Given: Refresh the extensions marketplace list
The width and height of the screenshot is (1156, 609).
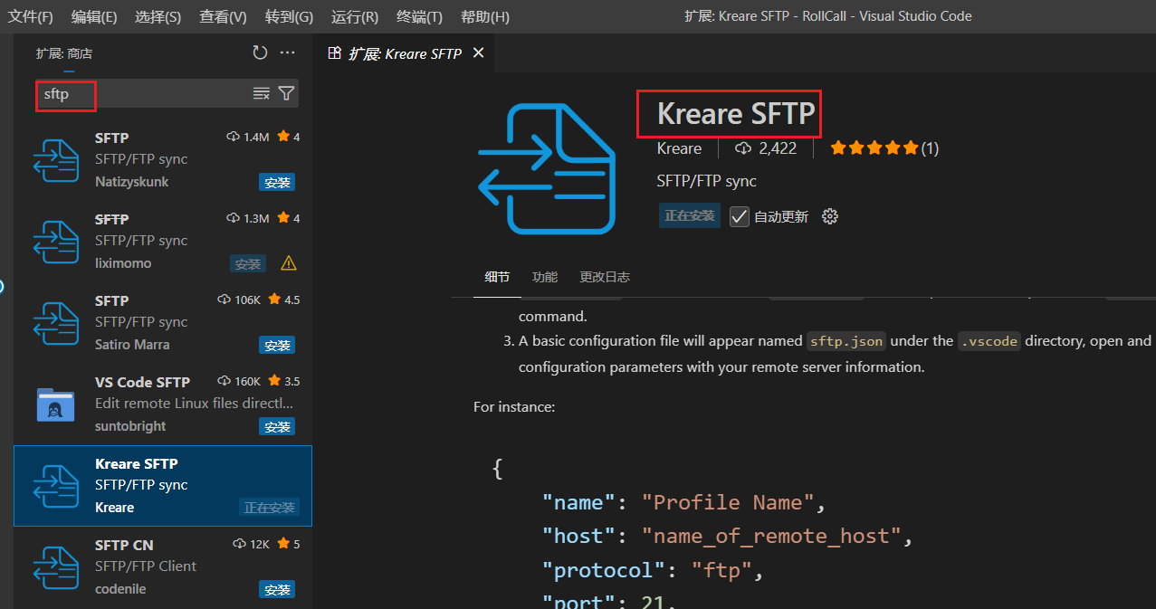Looking at the screenshot, I should pos(260,52).
